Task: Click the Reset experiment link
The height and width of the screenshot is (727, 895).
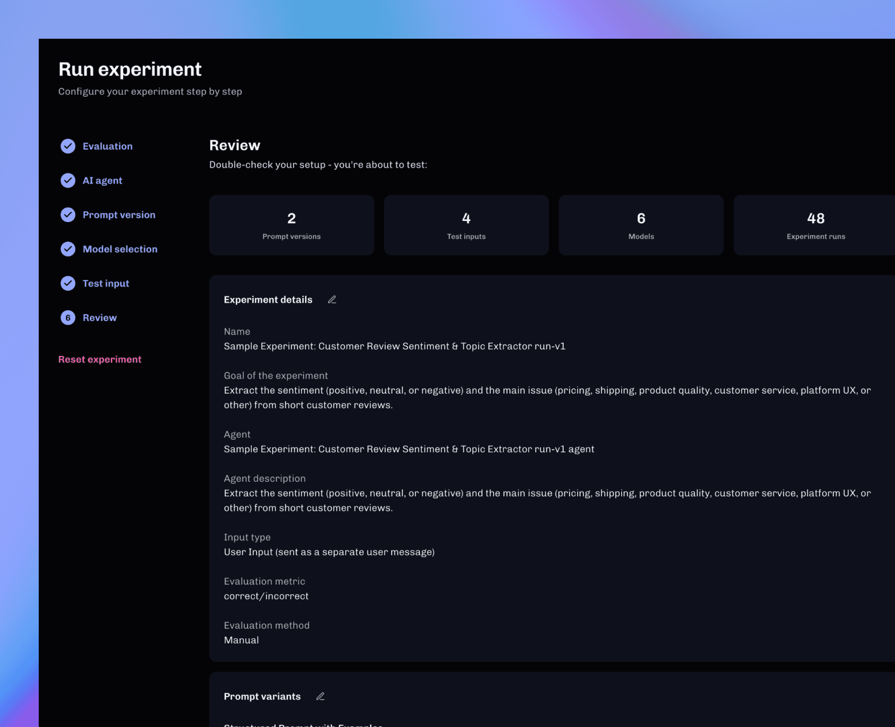Action: [x=100, y=359]
